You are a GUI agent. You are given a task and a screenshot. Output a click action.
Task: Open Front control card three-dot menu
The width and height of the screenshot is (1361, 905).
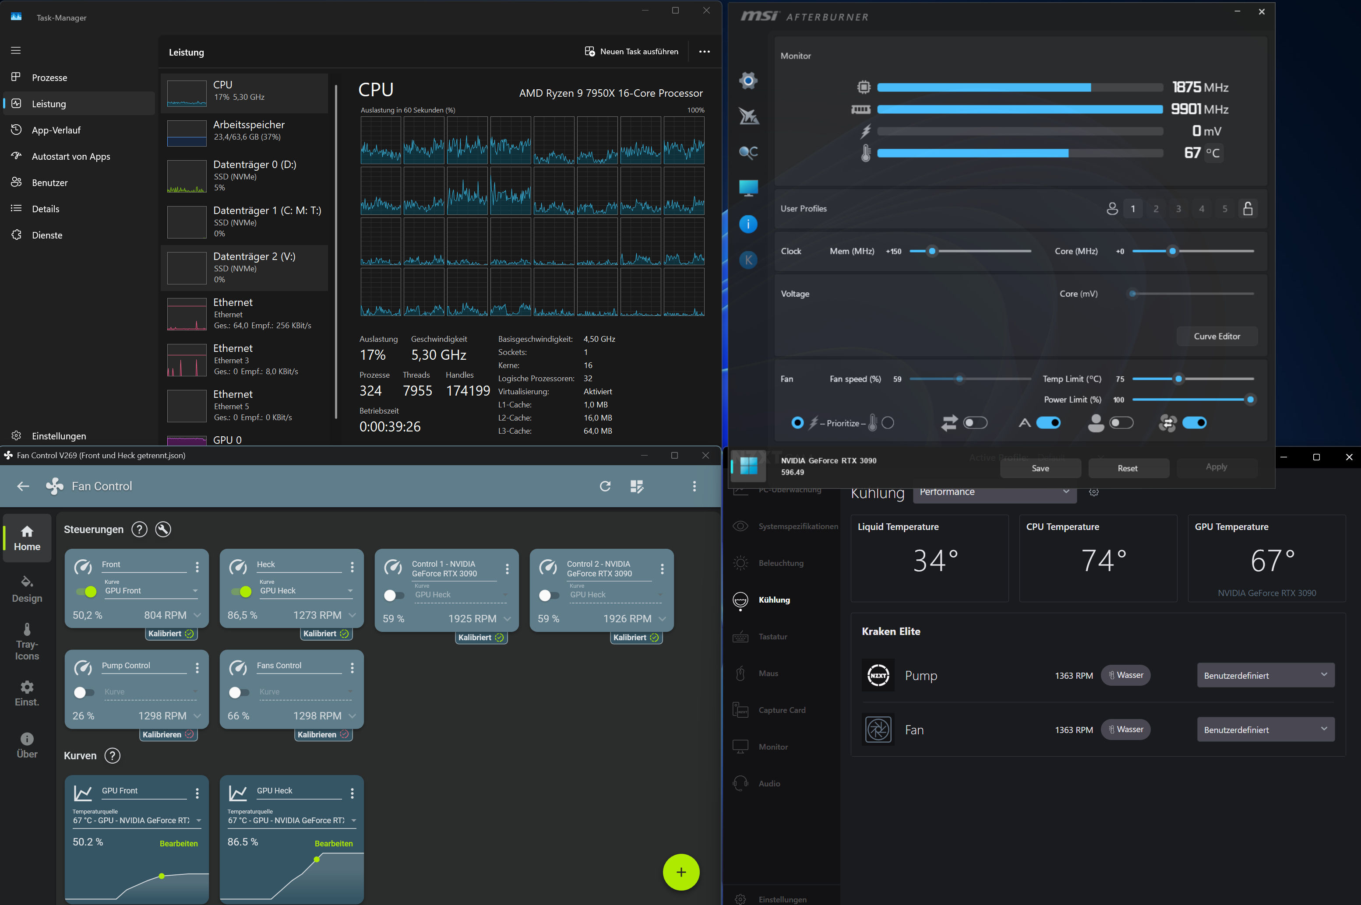197,567
